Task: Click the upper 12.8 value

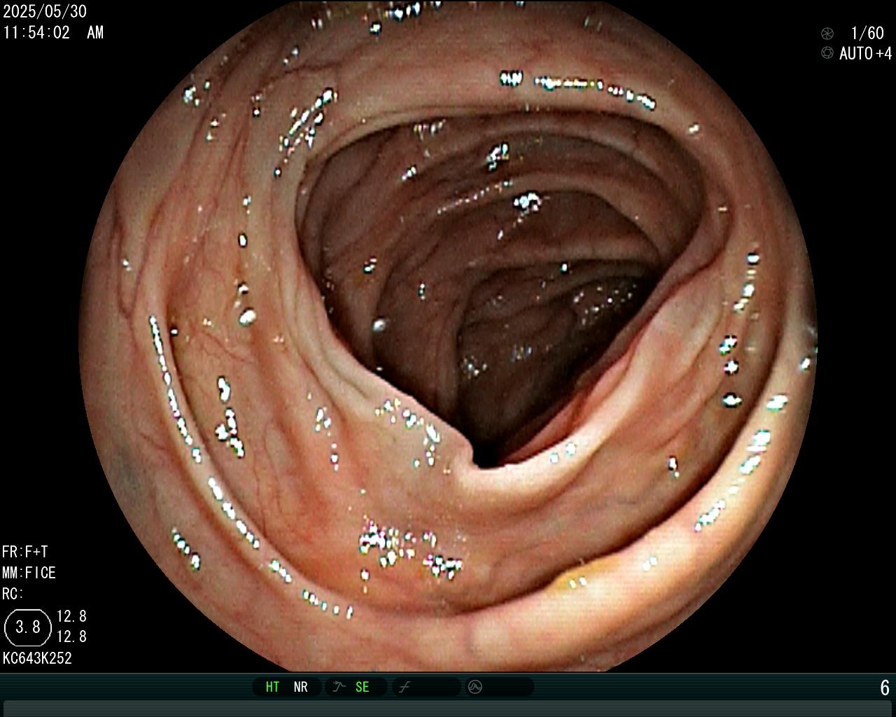Action: pyautogui.click(x=71, y=616)
